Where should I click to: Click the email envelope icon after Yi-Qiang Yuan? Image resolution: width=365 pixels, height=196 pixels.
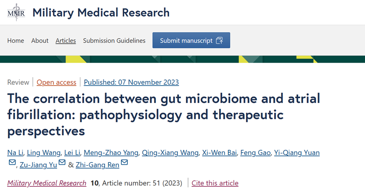(12, 162)
